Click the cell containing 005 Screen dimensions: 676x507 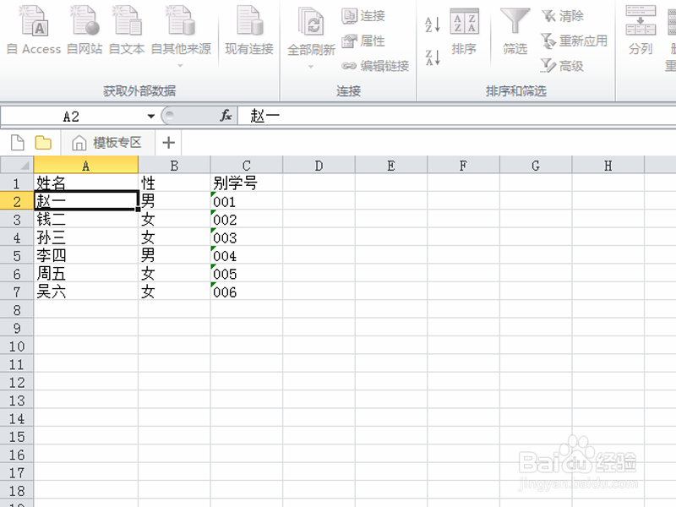(x=247, y=274)
